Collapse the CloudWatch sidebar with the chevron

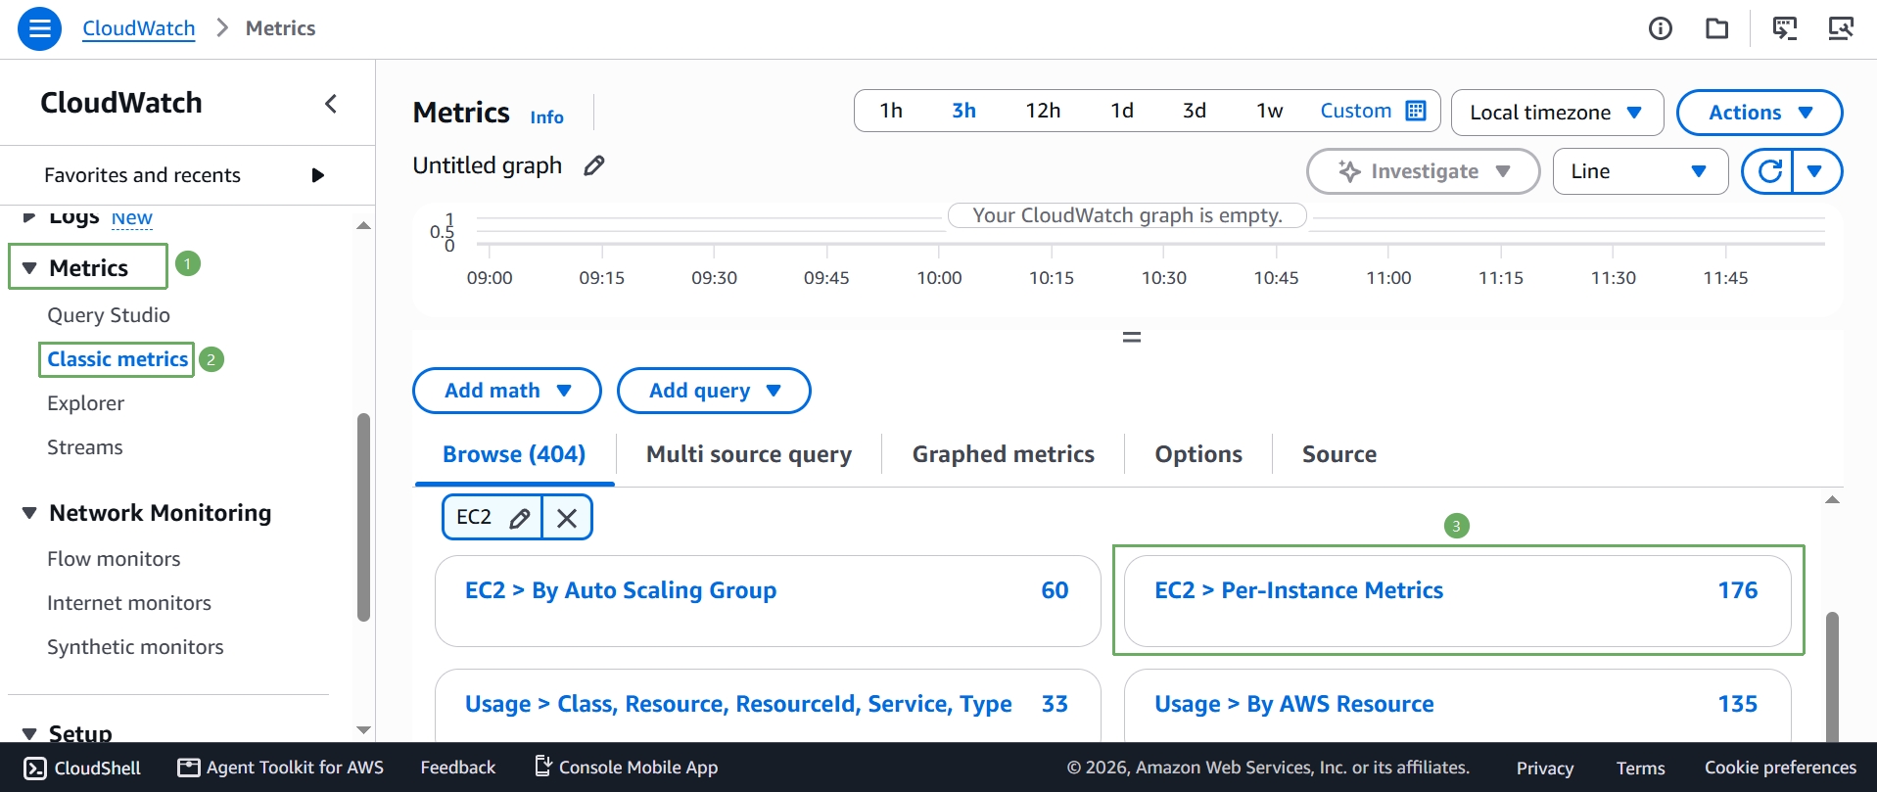tap(331, 103)
